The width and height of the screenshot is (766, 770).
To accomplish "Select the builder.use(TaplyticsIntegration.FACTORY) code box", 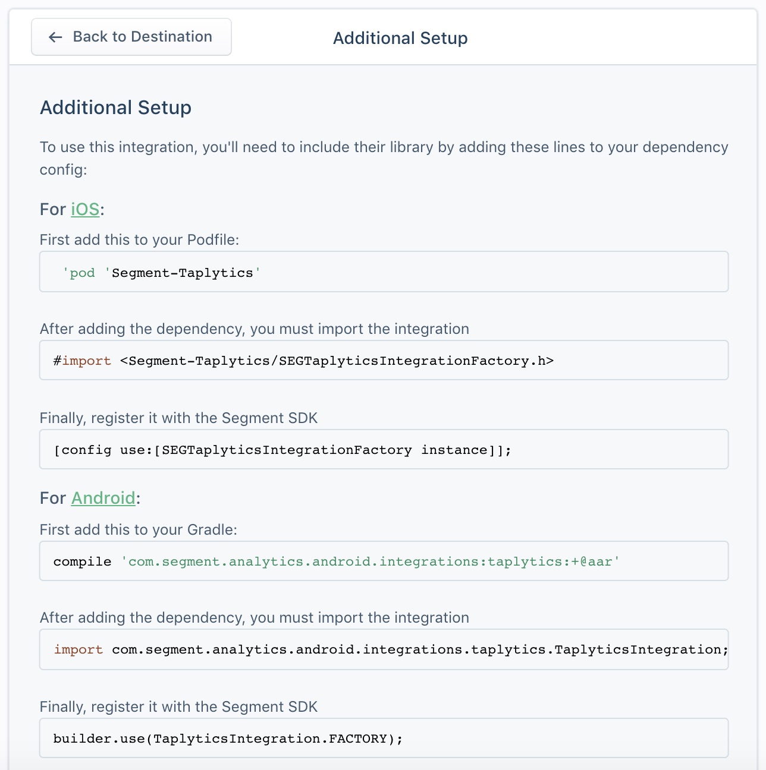I will tap(384, 739).
